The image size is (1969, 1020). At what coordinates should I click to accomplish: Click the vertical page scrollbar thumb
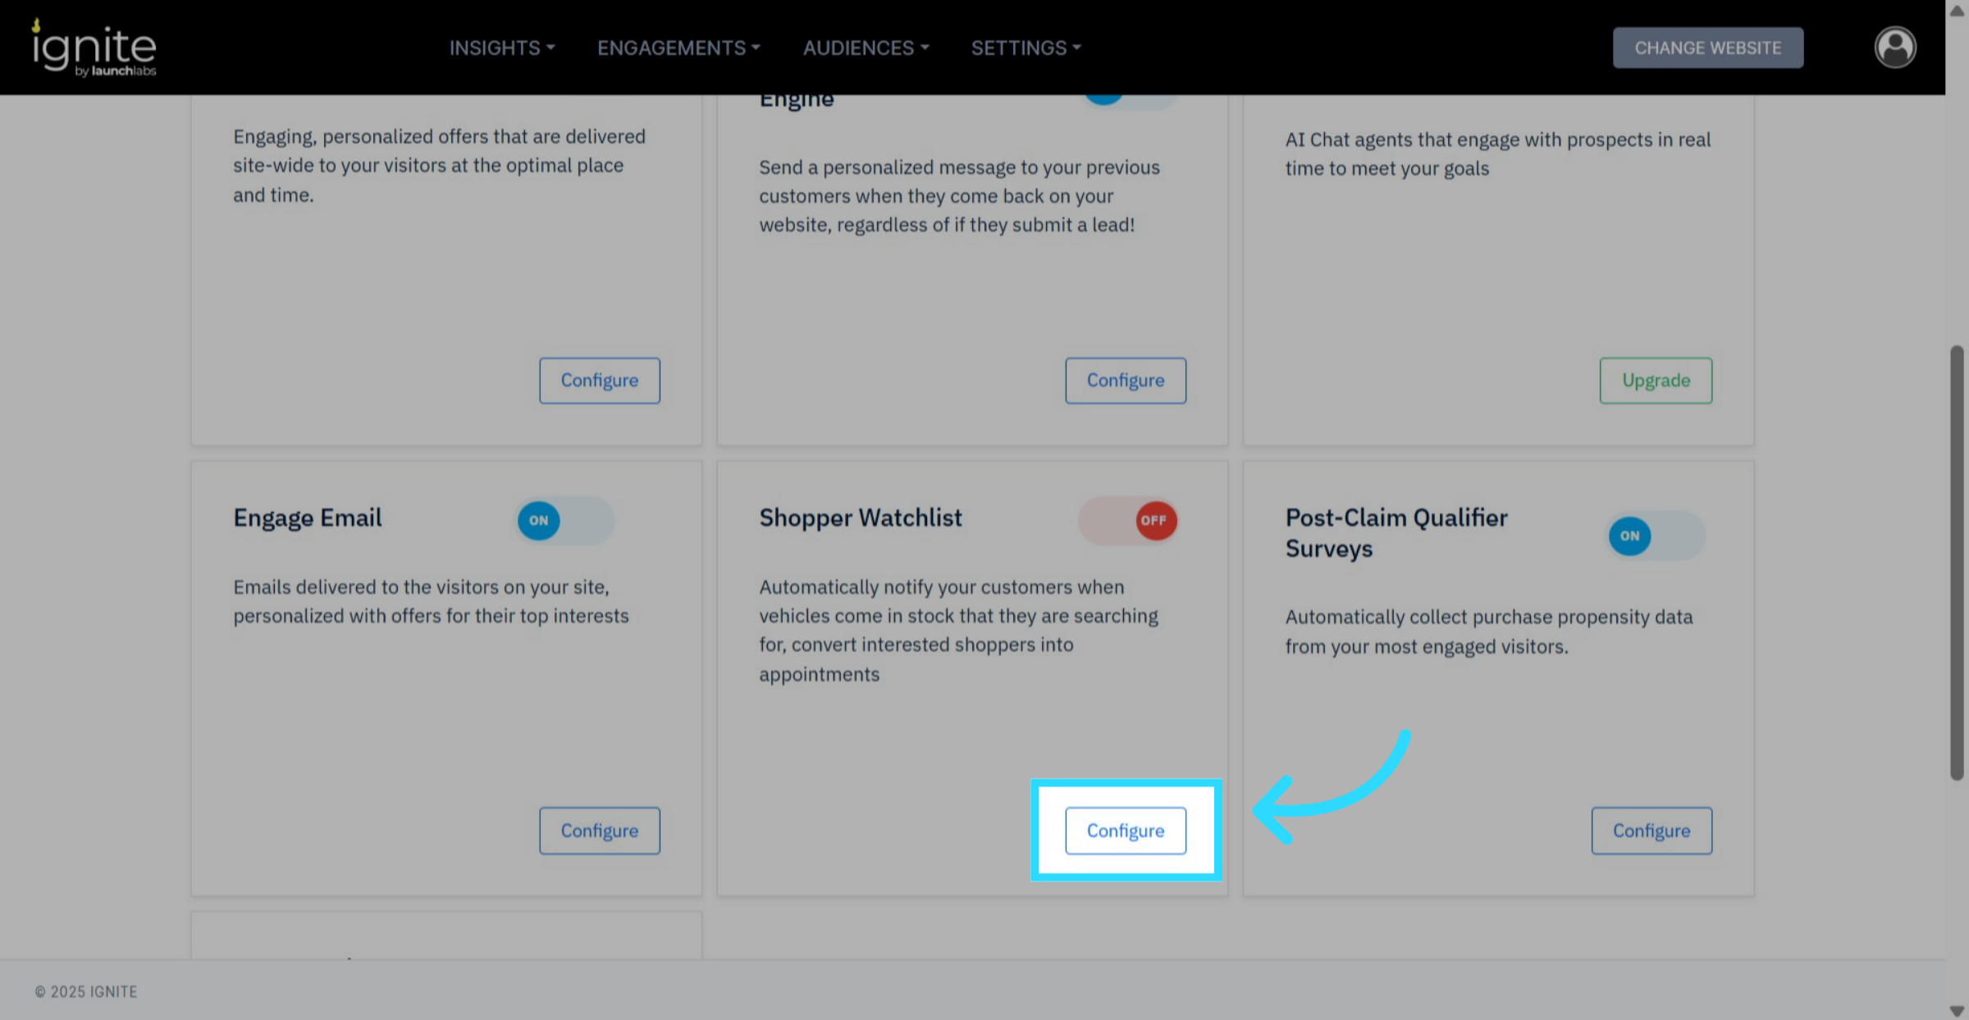point(1957,562)
